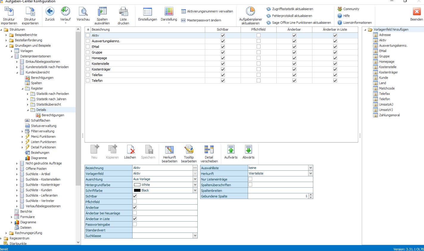Open the Auswahlliste dropdown showing keine

[x=311, y=168]
